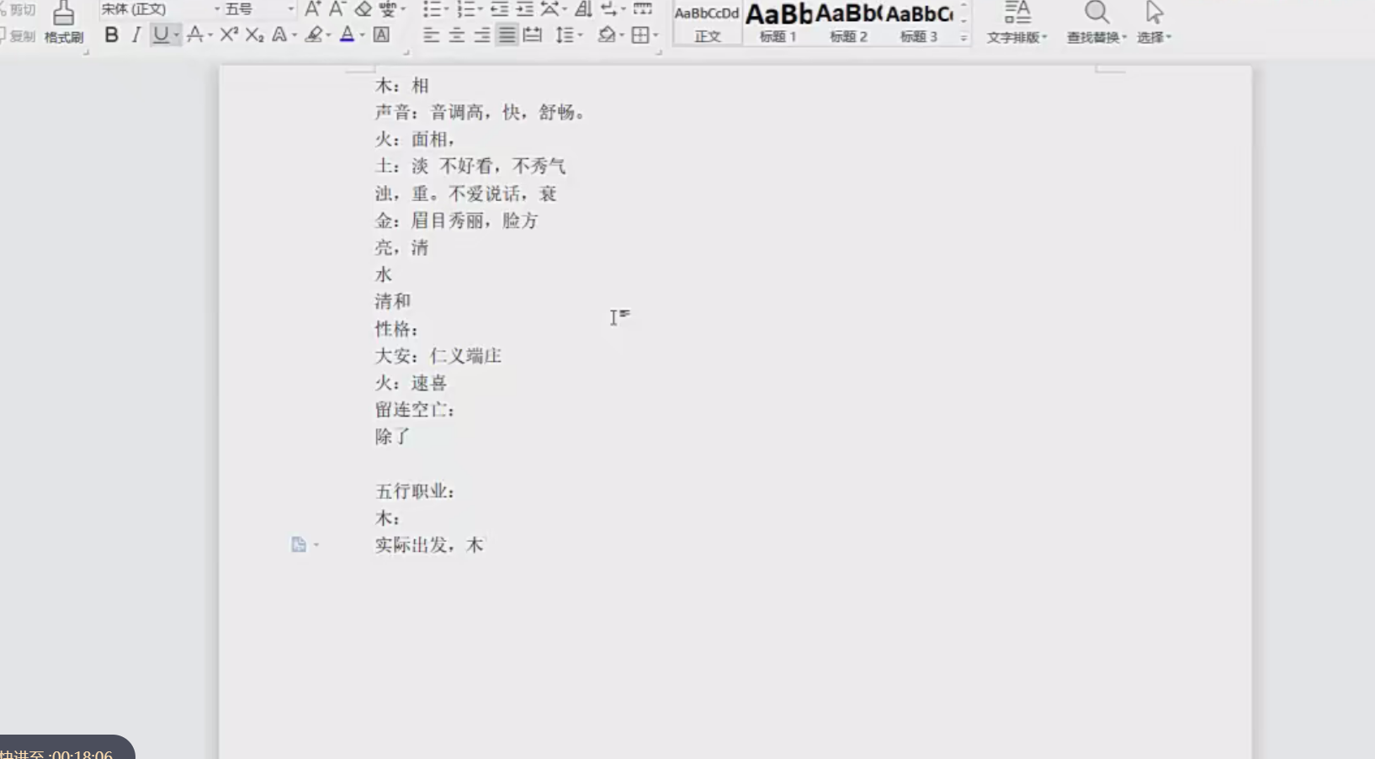Select the subscript X₂ icon
The width and height of the screenshot is (1375, 759).
click(255, 34)
